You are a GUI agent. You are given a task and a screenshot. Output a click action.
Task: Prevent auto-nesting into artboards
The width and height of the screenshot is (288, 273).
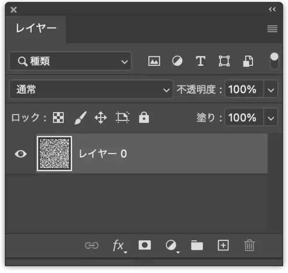[x=122, y=117]
